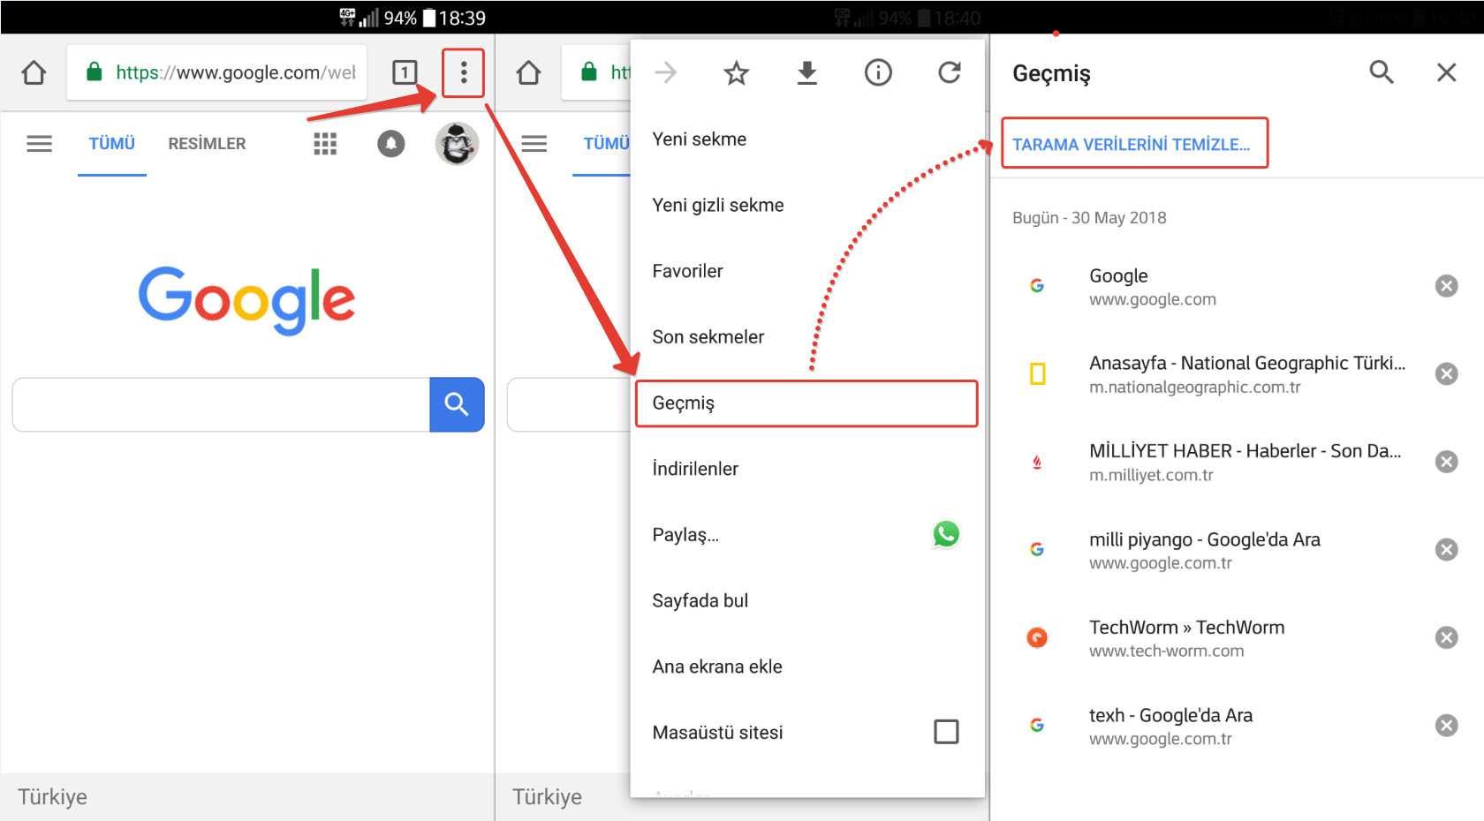Click TARAMA VERİLERİNİ TEMİZLE link

click(x=1132, y=144)
